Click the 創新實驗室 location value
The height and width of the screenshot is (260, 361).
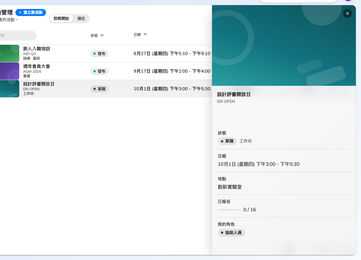[x=230, y=187]
